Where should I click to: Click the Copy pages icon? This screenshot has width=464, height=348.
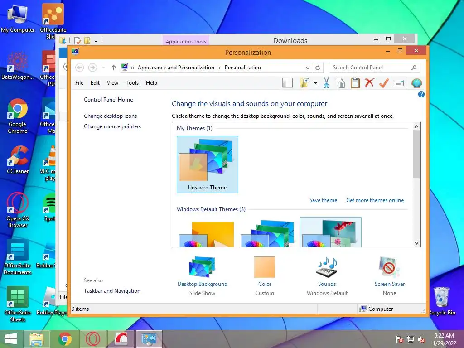point(341,83)
